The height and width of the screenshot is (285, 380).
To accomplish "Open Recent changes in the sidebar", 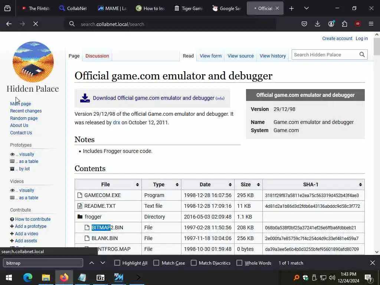I will (26, 111).
